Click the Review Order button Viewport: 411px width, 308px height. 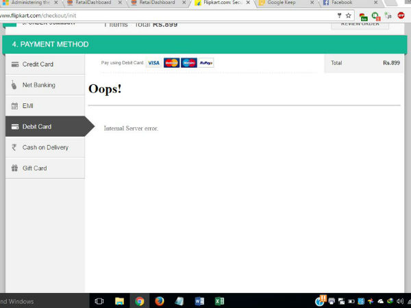(360, 25)
